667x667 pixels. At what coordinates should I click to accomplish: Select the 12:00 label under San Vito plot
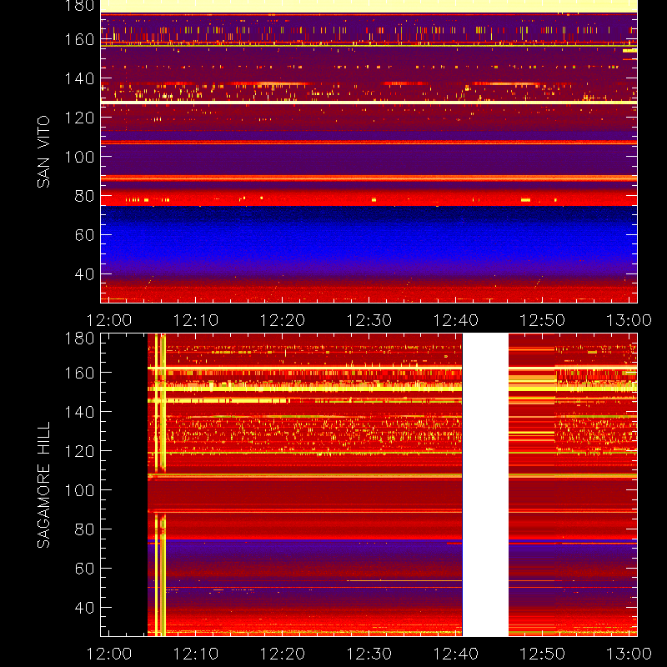[109, 320]
